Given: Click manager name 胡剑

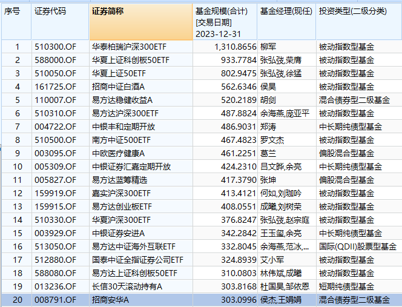Looking at the screenshot, I should pos(268,100).
